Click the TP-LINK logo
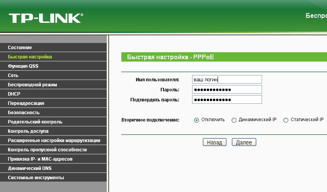The image size is (327, 192). coord(46,18)
